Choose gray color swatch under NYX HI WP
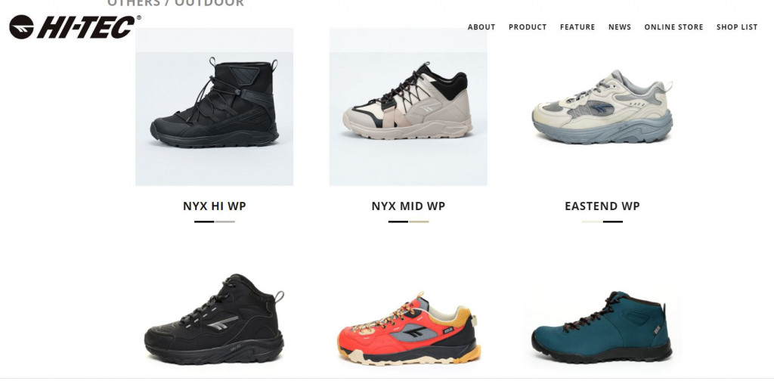 click(x=225, y=221)
